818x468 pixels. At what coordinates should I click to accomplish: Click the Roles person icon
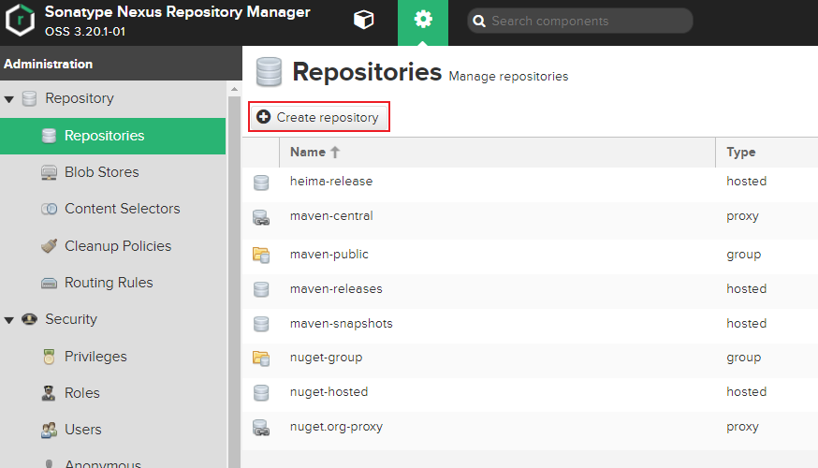coord(49,393)
